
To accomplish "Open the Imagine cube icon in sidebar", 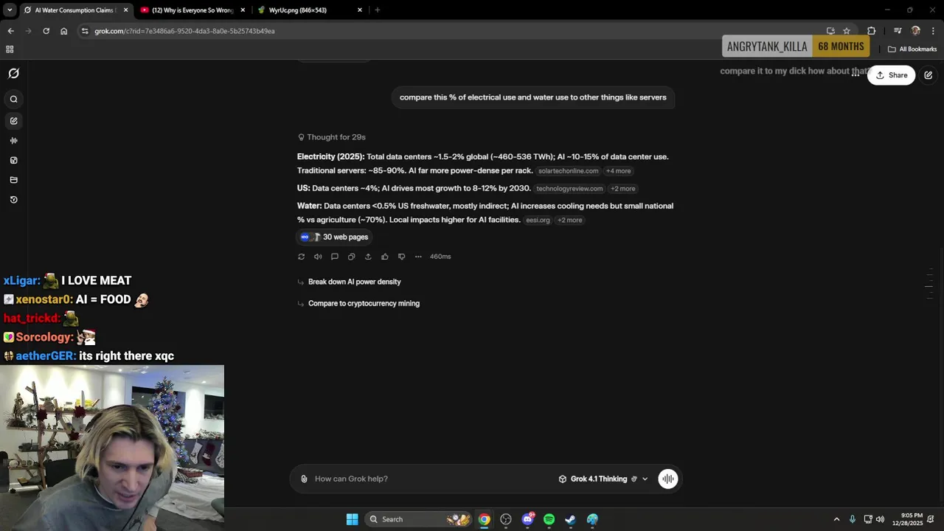I will [x=13, y=160].
